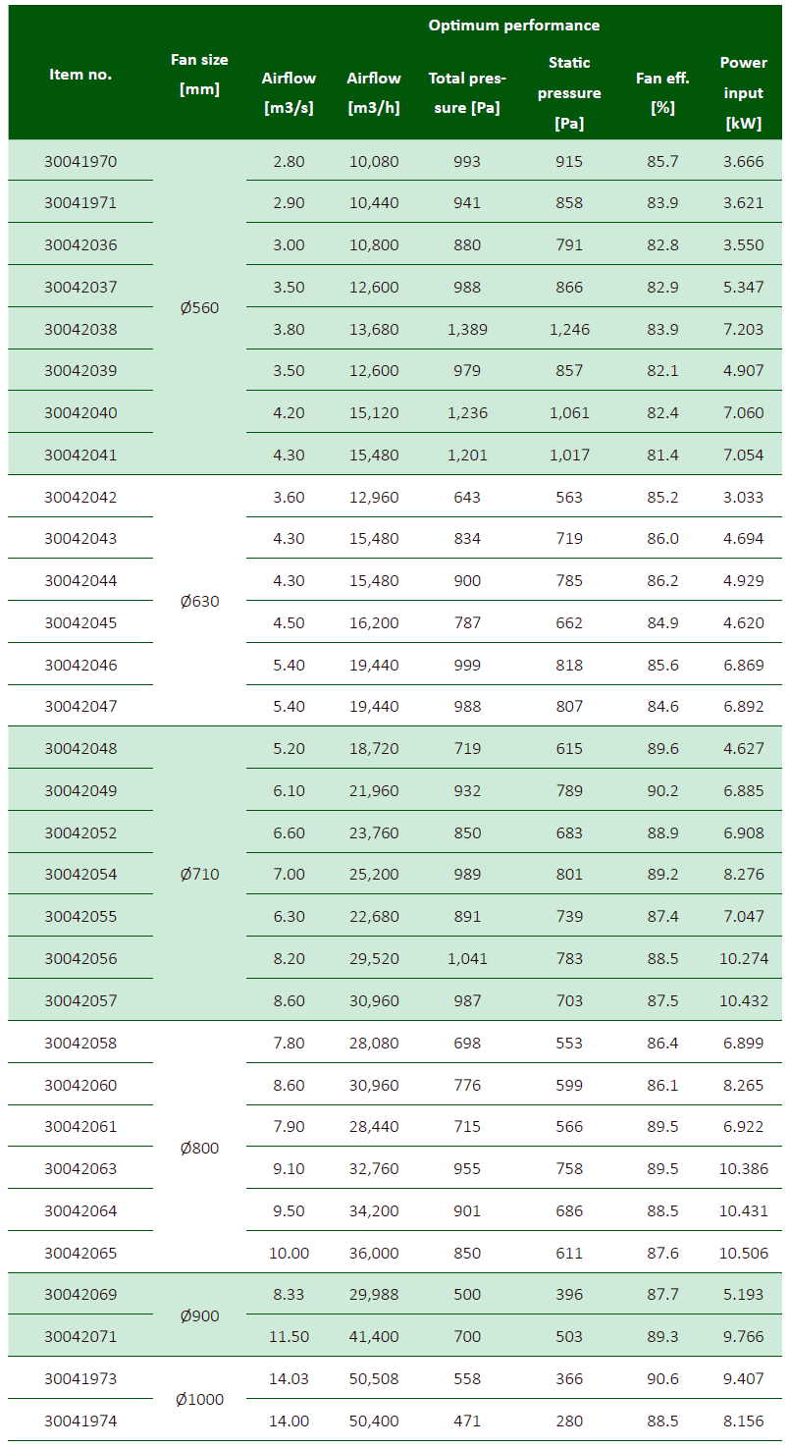Image resolution: width=790 pixels, height=1448 pixels.
Task: Click the Ø1000 fan size cell
Action: pos(199,1399)
